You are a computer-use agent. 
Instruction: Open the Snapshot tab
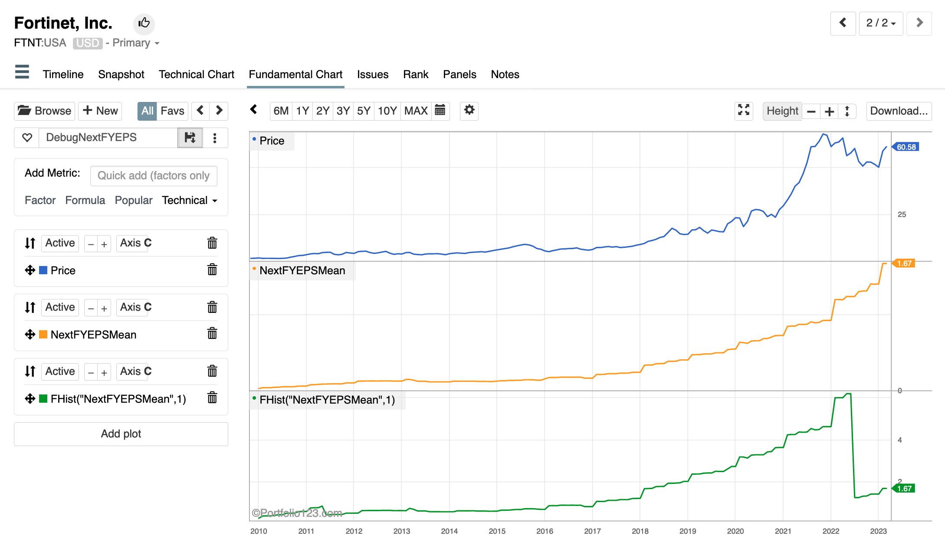(x=121, y=74)
